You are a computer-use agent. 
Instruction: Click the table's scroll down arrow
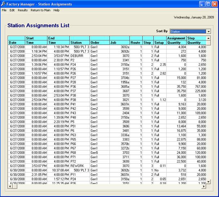click(209, 181)
